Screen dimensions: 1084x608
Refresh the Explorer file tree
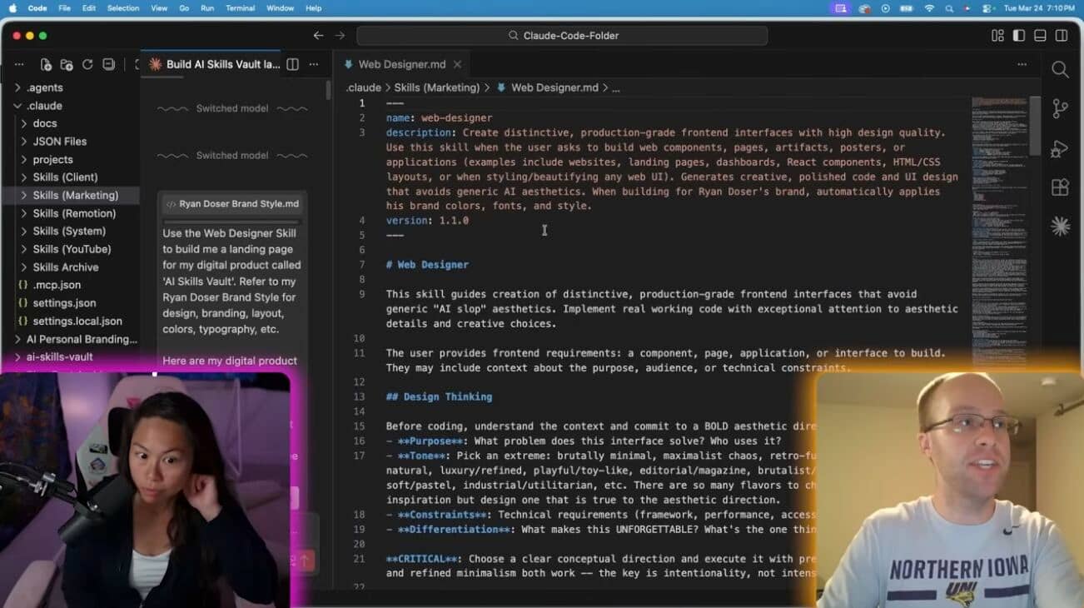[87, 64]
